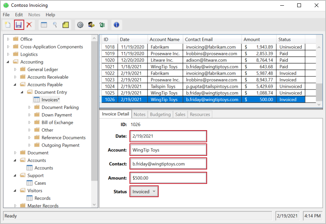Sort by the Contact Email column header
This screenshot has height=224, width=326.
(x=212, y=39)
